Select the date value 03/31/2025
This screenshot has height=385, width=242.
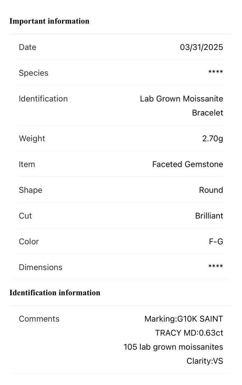[201, 47]
